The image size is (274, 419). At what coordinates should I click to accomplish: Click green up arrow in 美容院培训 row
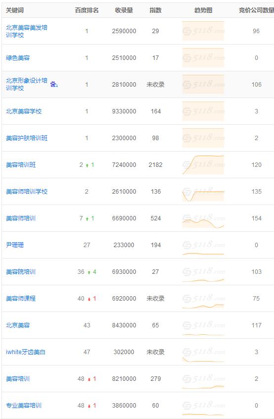[89, 272]
